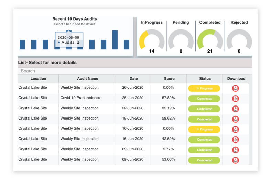Click Completed badge for 5.77% audit
This screenshot has height=187, width=271.
(204, 150)
